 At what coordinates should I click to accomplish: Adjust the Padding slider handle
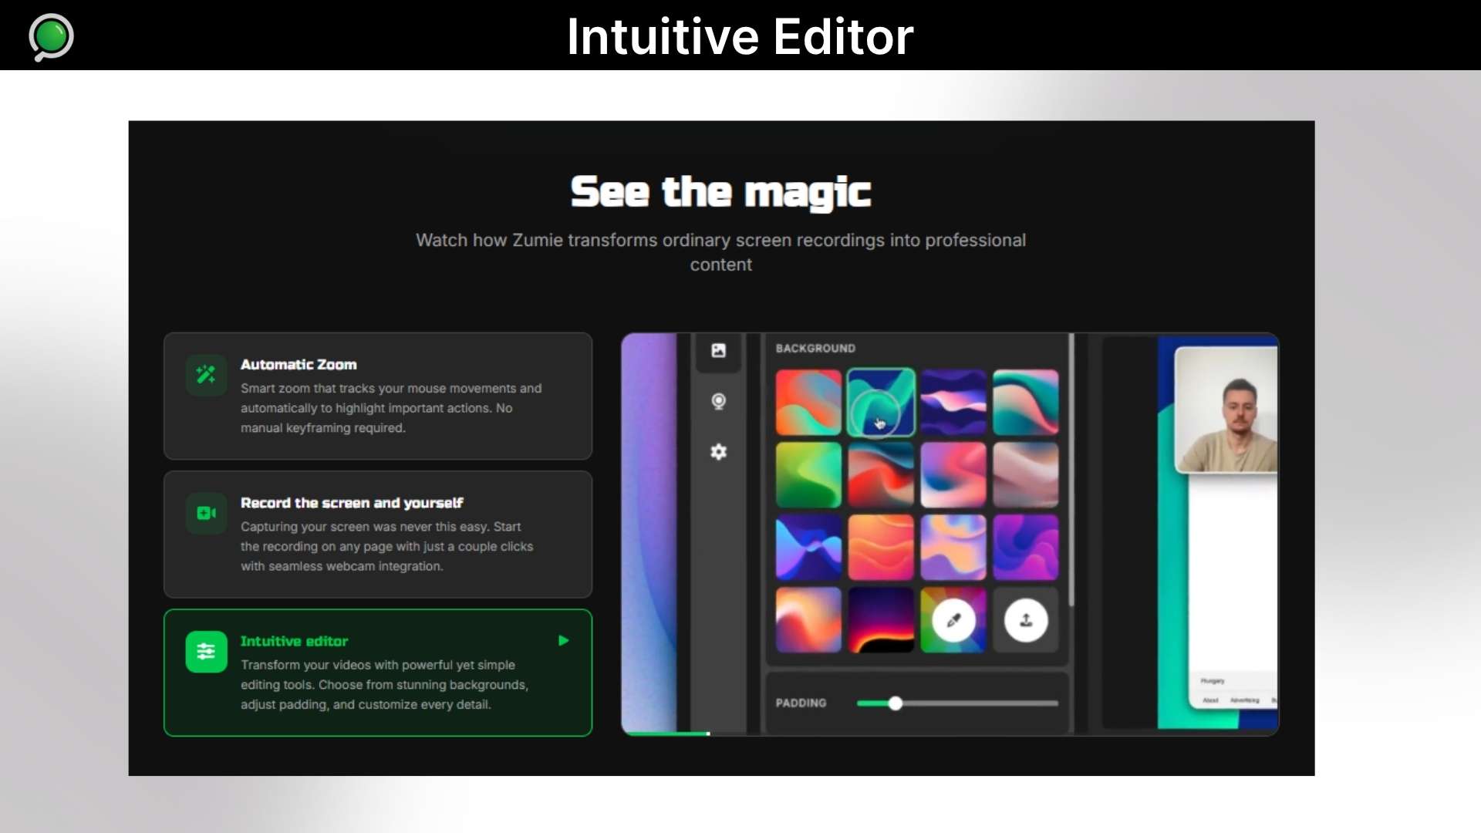point(895,703)
